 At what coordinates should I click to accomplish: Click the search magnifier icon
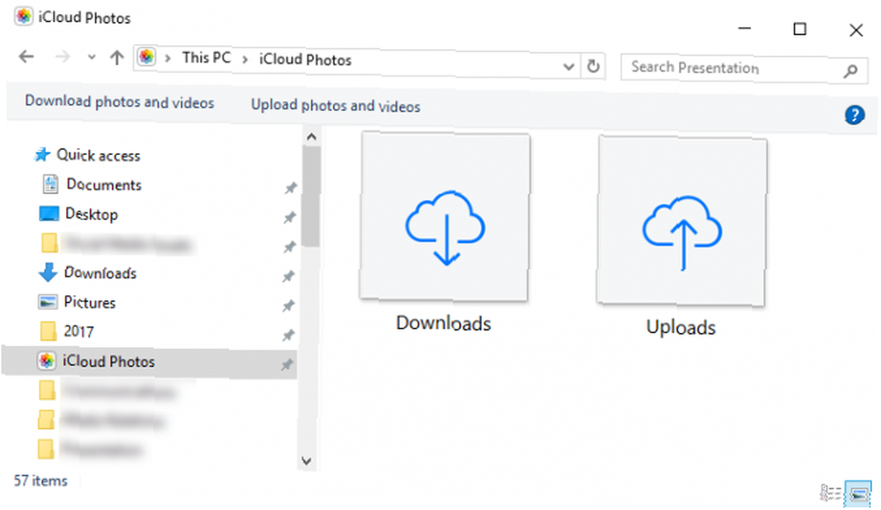click(x=851, y=70)
